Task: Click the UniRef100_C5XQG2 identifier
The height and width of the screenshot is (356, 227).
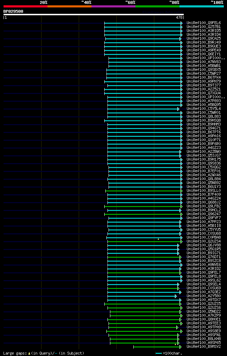Action: coord(204,167)
